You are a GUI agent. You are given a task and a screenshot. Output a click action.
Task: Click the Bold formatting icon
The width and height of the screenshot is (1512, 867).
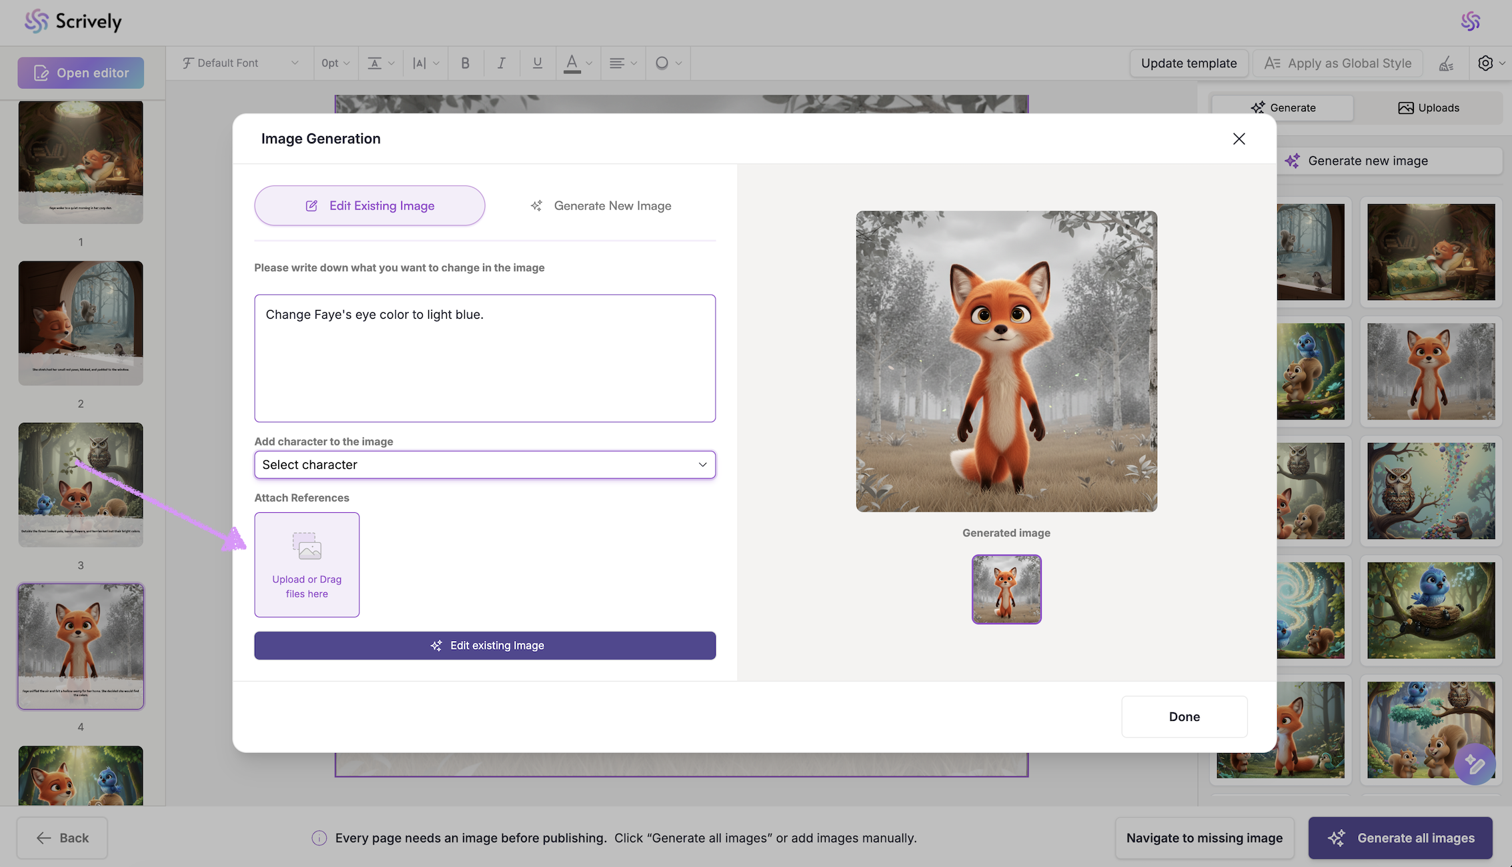pos(465,63)
